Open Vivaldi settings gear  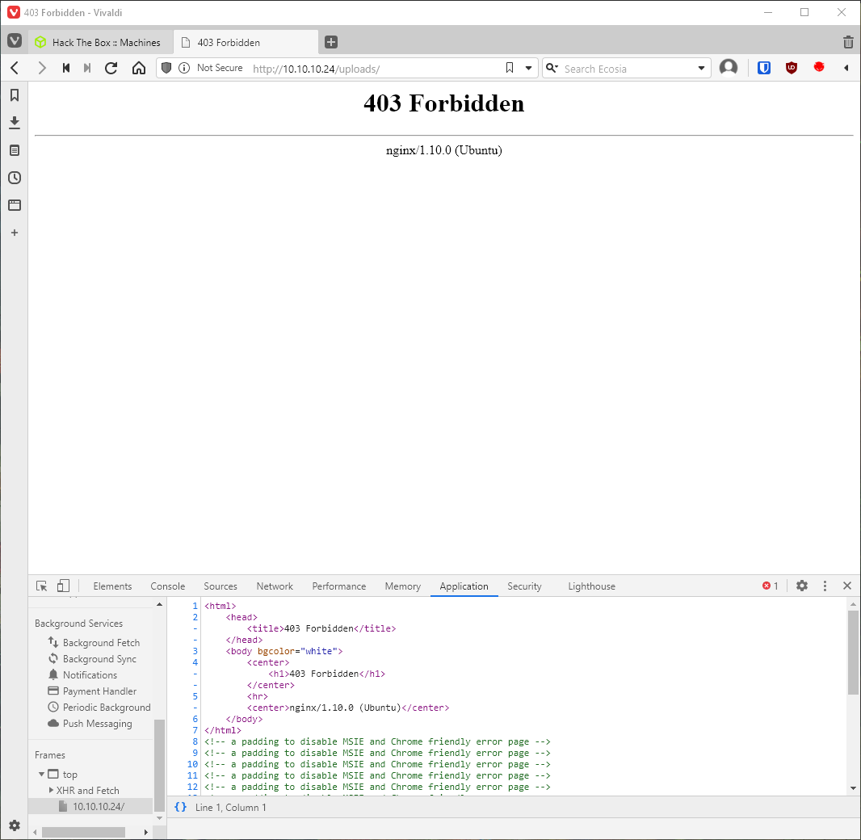pyautogui.click(x=15, y=825)
